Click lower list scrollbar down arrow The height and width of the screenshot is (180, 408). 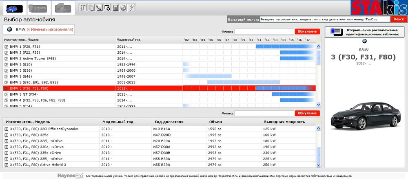(x=319, y=165)
